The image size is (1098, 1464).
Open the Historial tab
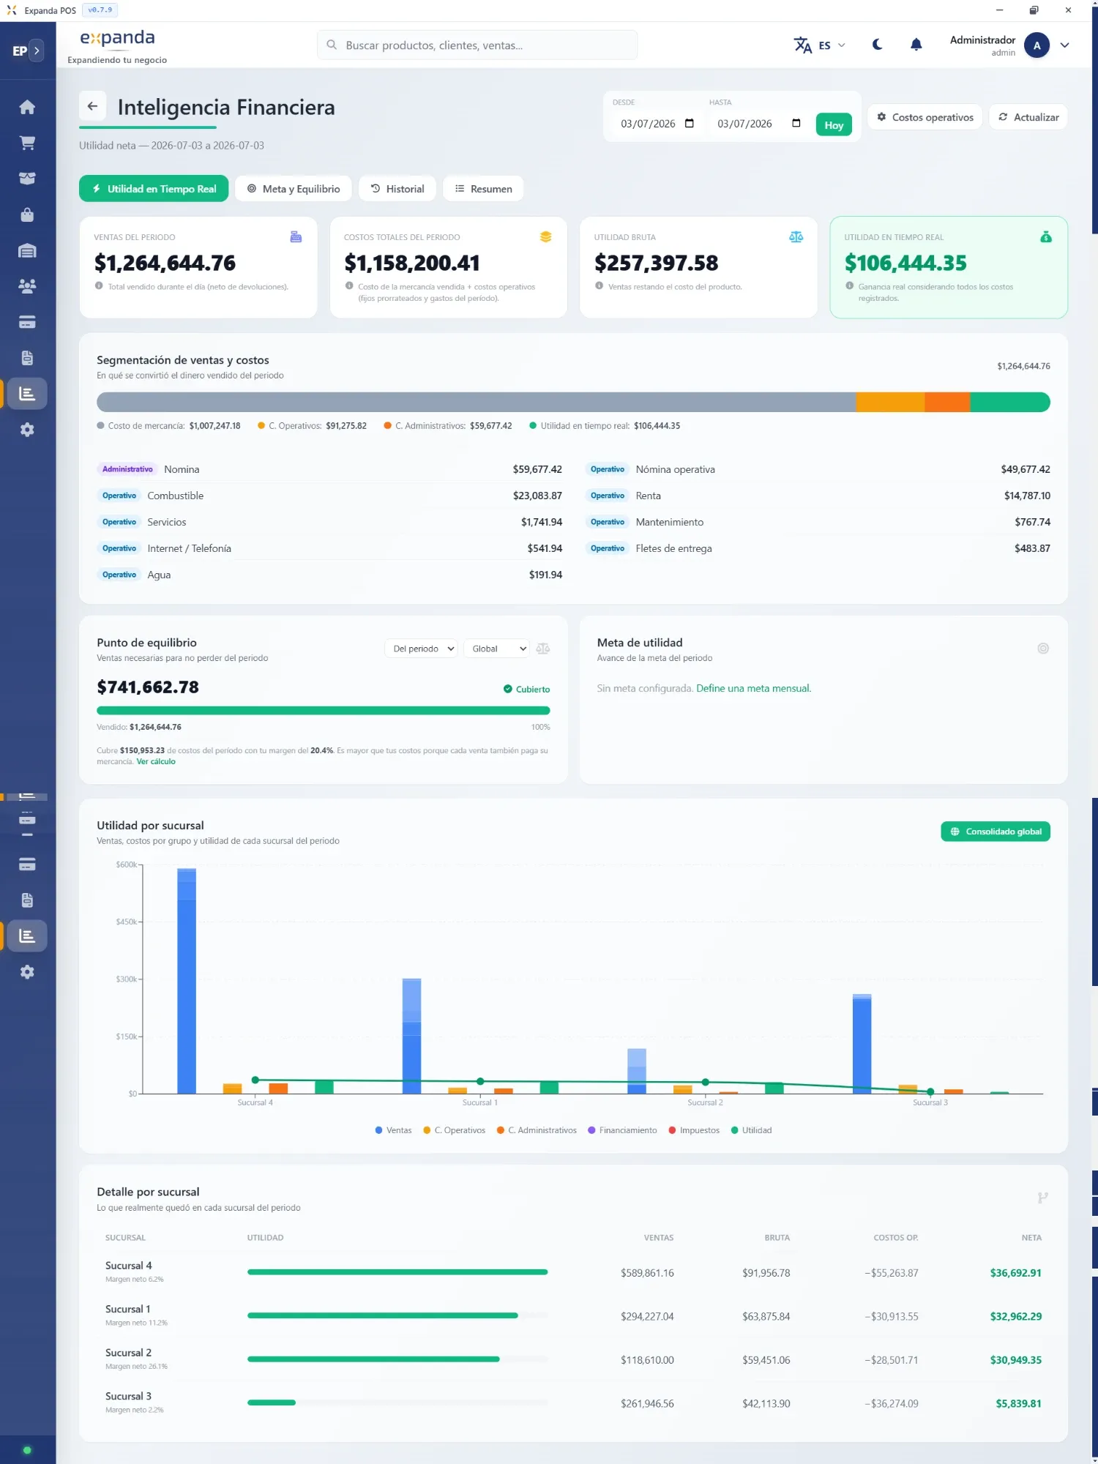[x=397, y=189]
